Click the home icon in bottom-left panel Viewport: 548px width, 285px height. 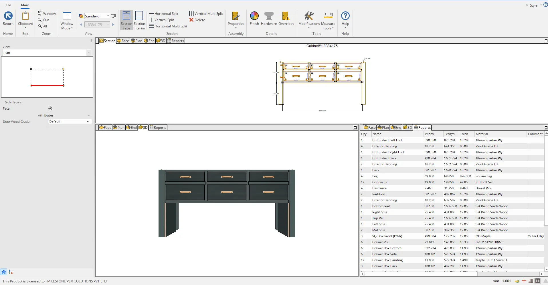coord(4,272)
